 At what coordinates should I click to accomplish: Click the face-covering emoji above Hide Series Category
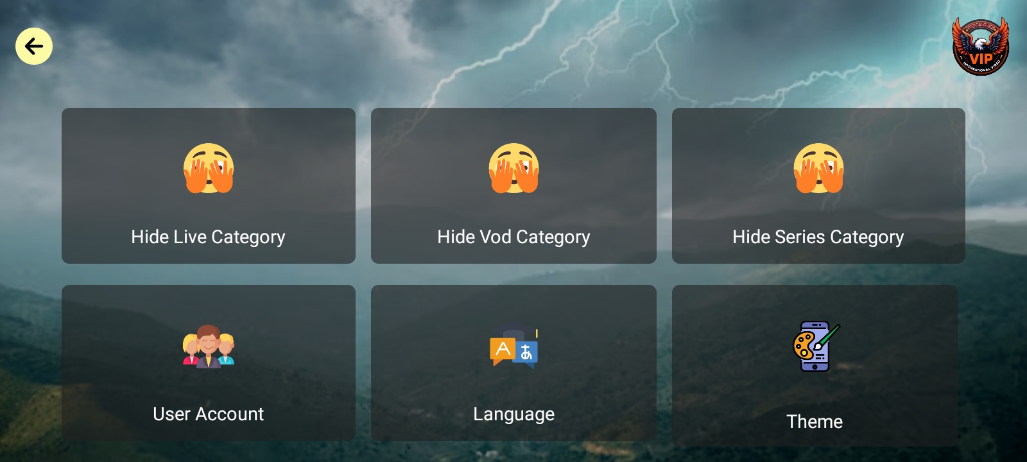click(x=818, y=168)
